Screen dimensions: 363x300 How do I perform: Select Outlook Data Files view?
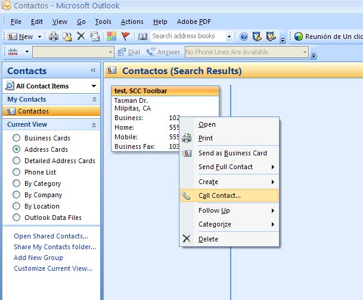(x=17, y=218)
